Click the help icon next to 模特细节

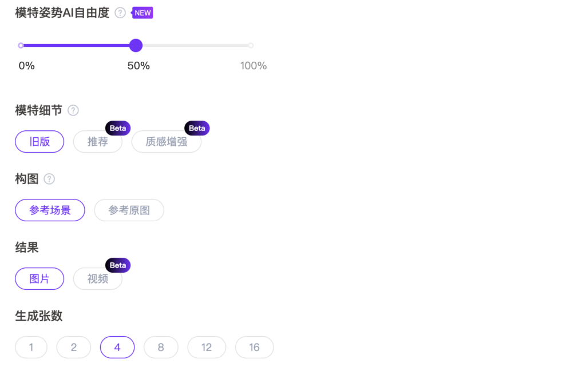[x=73, y=110]
